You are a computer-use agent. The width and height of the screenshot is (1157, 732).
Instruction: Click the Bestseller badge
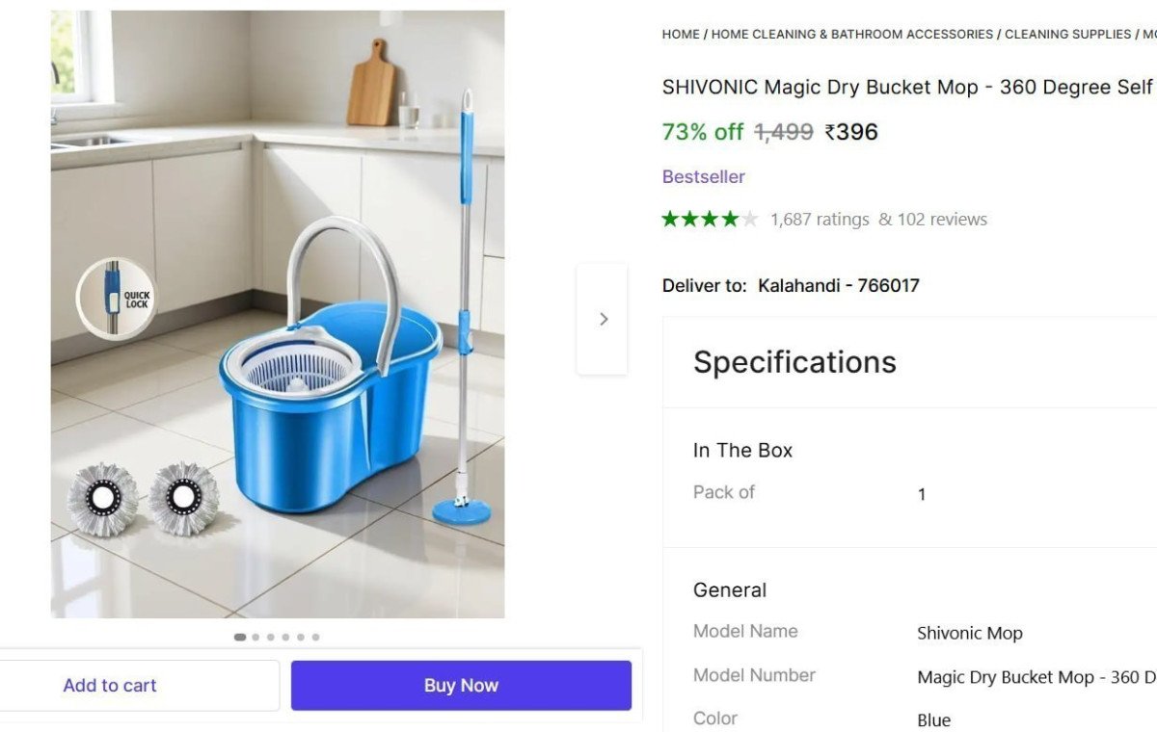703,176
